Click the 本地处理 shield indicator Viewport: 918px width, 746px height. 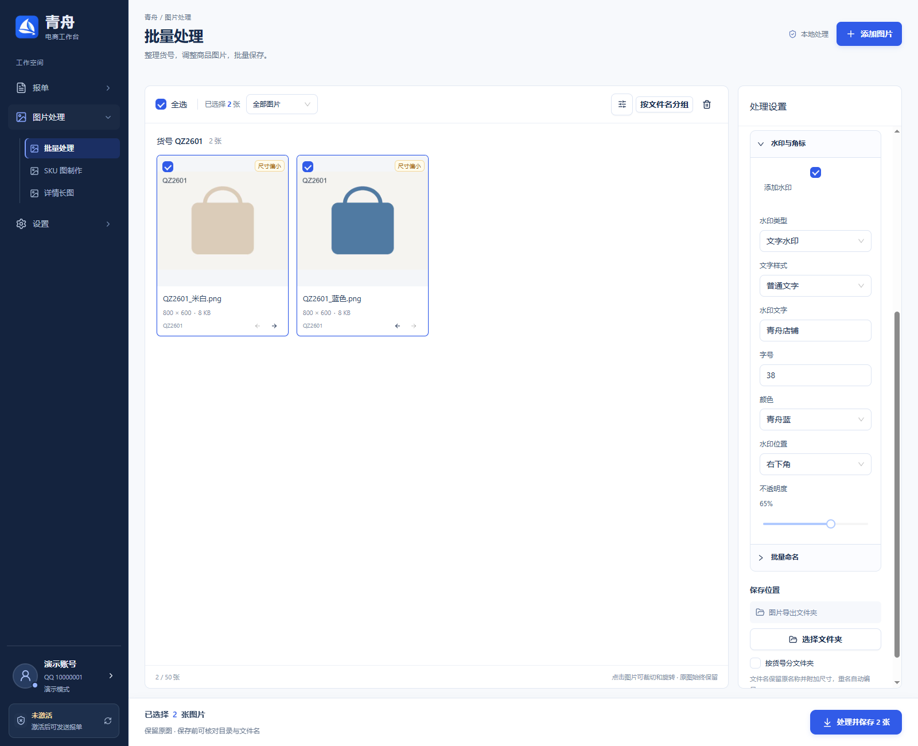(808, 34)
